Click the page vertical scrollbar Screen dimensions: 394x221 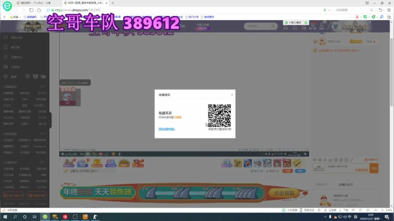click(391, 73)
